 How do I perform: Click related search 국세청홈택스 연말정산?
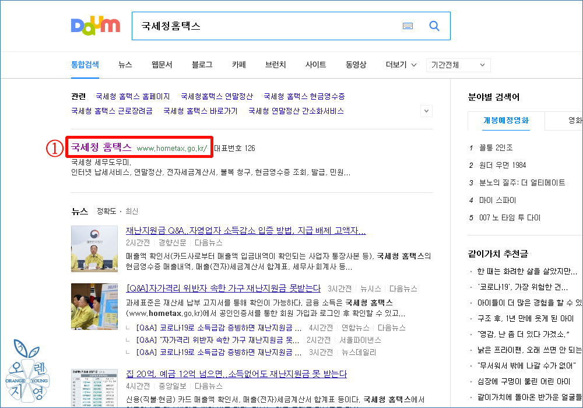[217, 96]
